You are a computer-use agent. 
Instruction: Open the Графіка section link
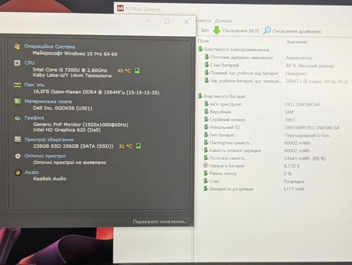34,117
